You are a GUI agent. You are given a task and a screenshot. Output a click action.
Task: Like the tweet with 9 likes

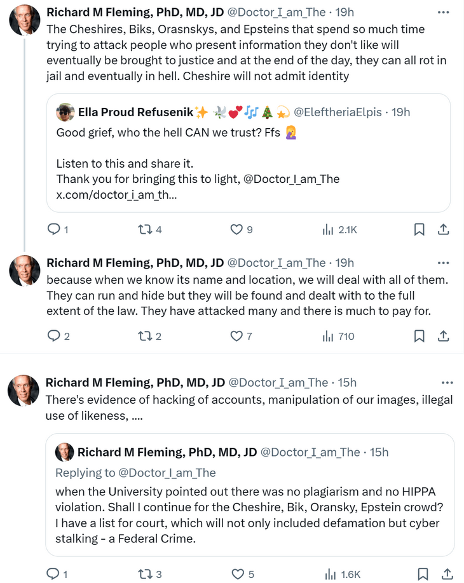236,229
